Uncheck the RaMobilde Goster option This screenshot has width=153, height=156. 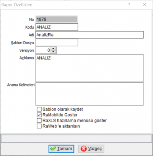[x=39, y=115]
